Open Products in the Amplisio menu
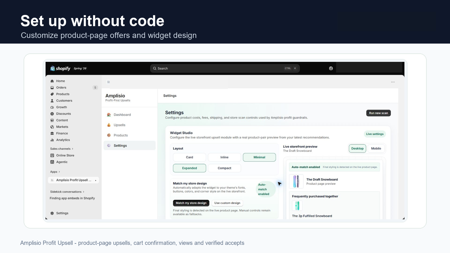450x253 pixels. coord(129,135)
